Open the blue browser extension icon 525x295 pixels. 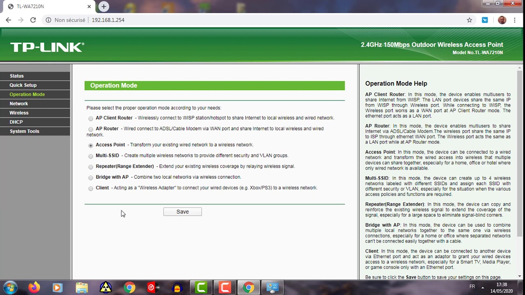coord(485,20)
